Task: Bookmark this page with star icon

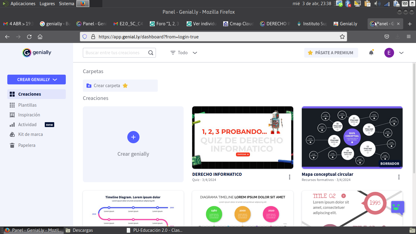Action: 342,37
